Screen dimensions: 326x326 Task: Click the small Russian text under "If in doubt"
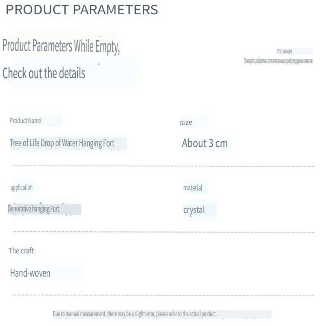point(278,61)
